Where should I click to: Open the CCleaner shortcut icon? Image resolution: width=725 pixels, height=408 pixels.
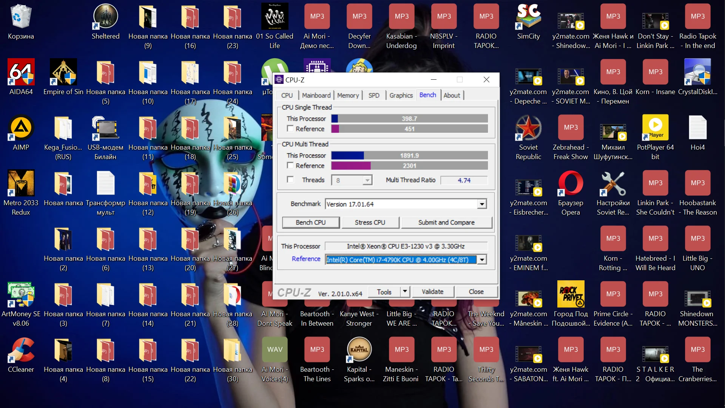point(21,350)
